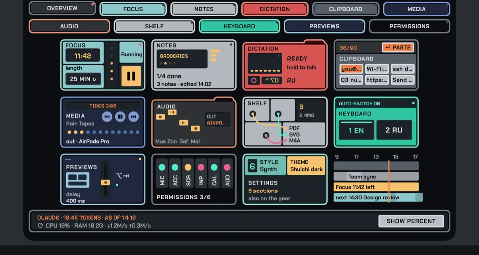Open the STYLE Synth selector
Screen dimensions: 479x255
click(265, 165)
